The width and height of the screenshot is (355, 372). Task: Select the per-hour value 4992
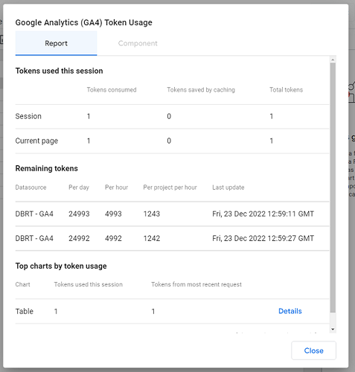pyautogui.click(x=113, y=238)
